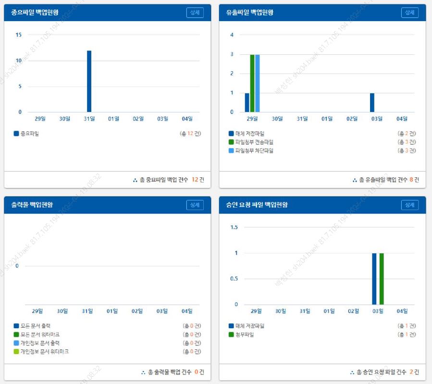Select green 03일 bar in 승인 요청 chart
This screenshot has height=384, width=432.
(x=382, y=279)
